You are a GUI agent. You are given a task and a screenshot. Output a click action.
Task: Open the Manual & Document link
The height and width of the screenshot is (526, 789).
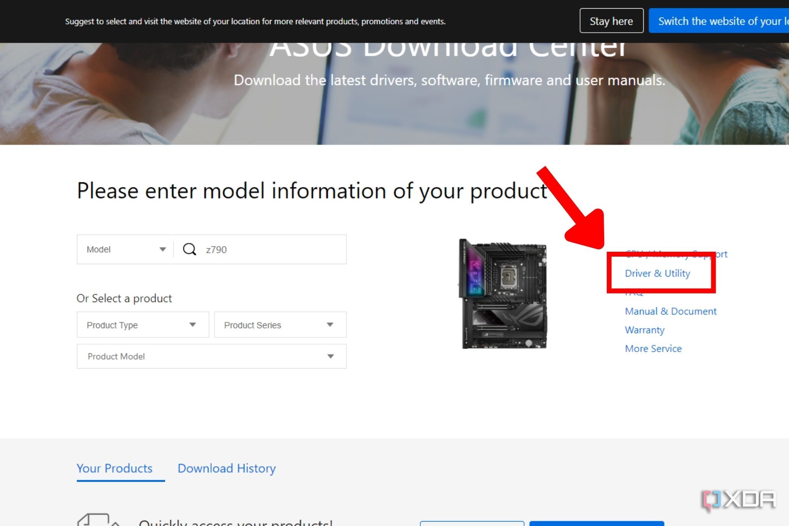tap(671, 311)
